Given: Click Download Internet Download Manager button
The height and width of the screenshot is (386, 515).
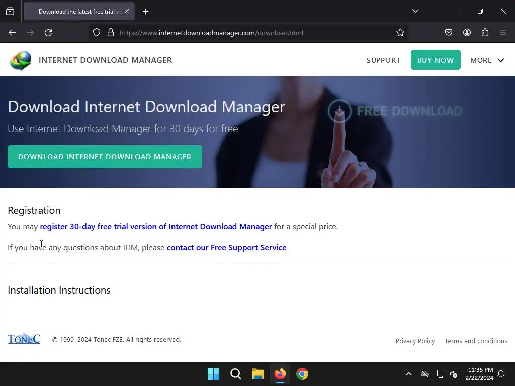Looking at the screenshot, I should point(105,157).
